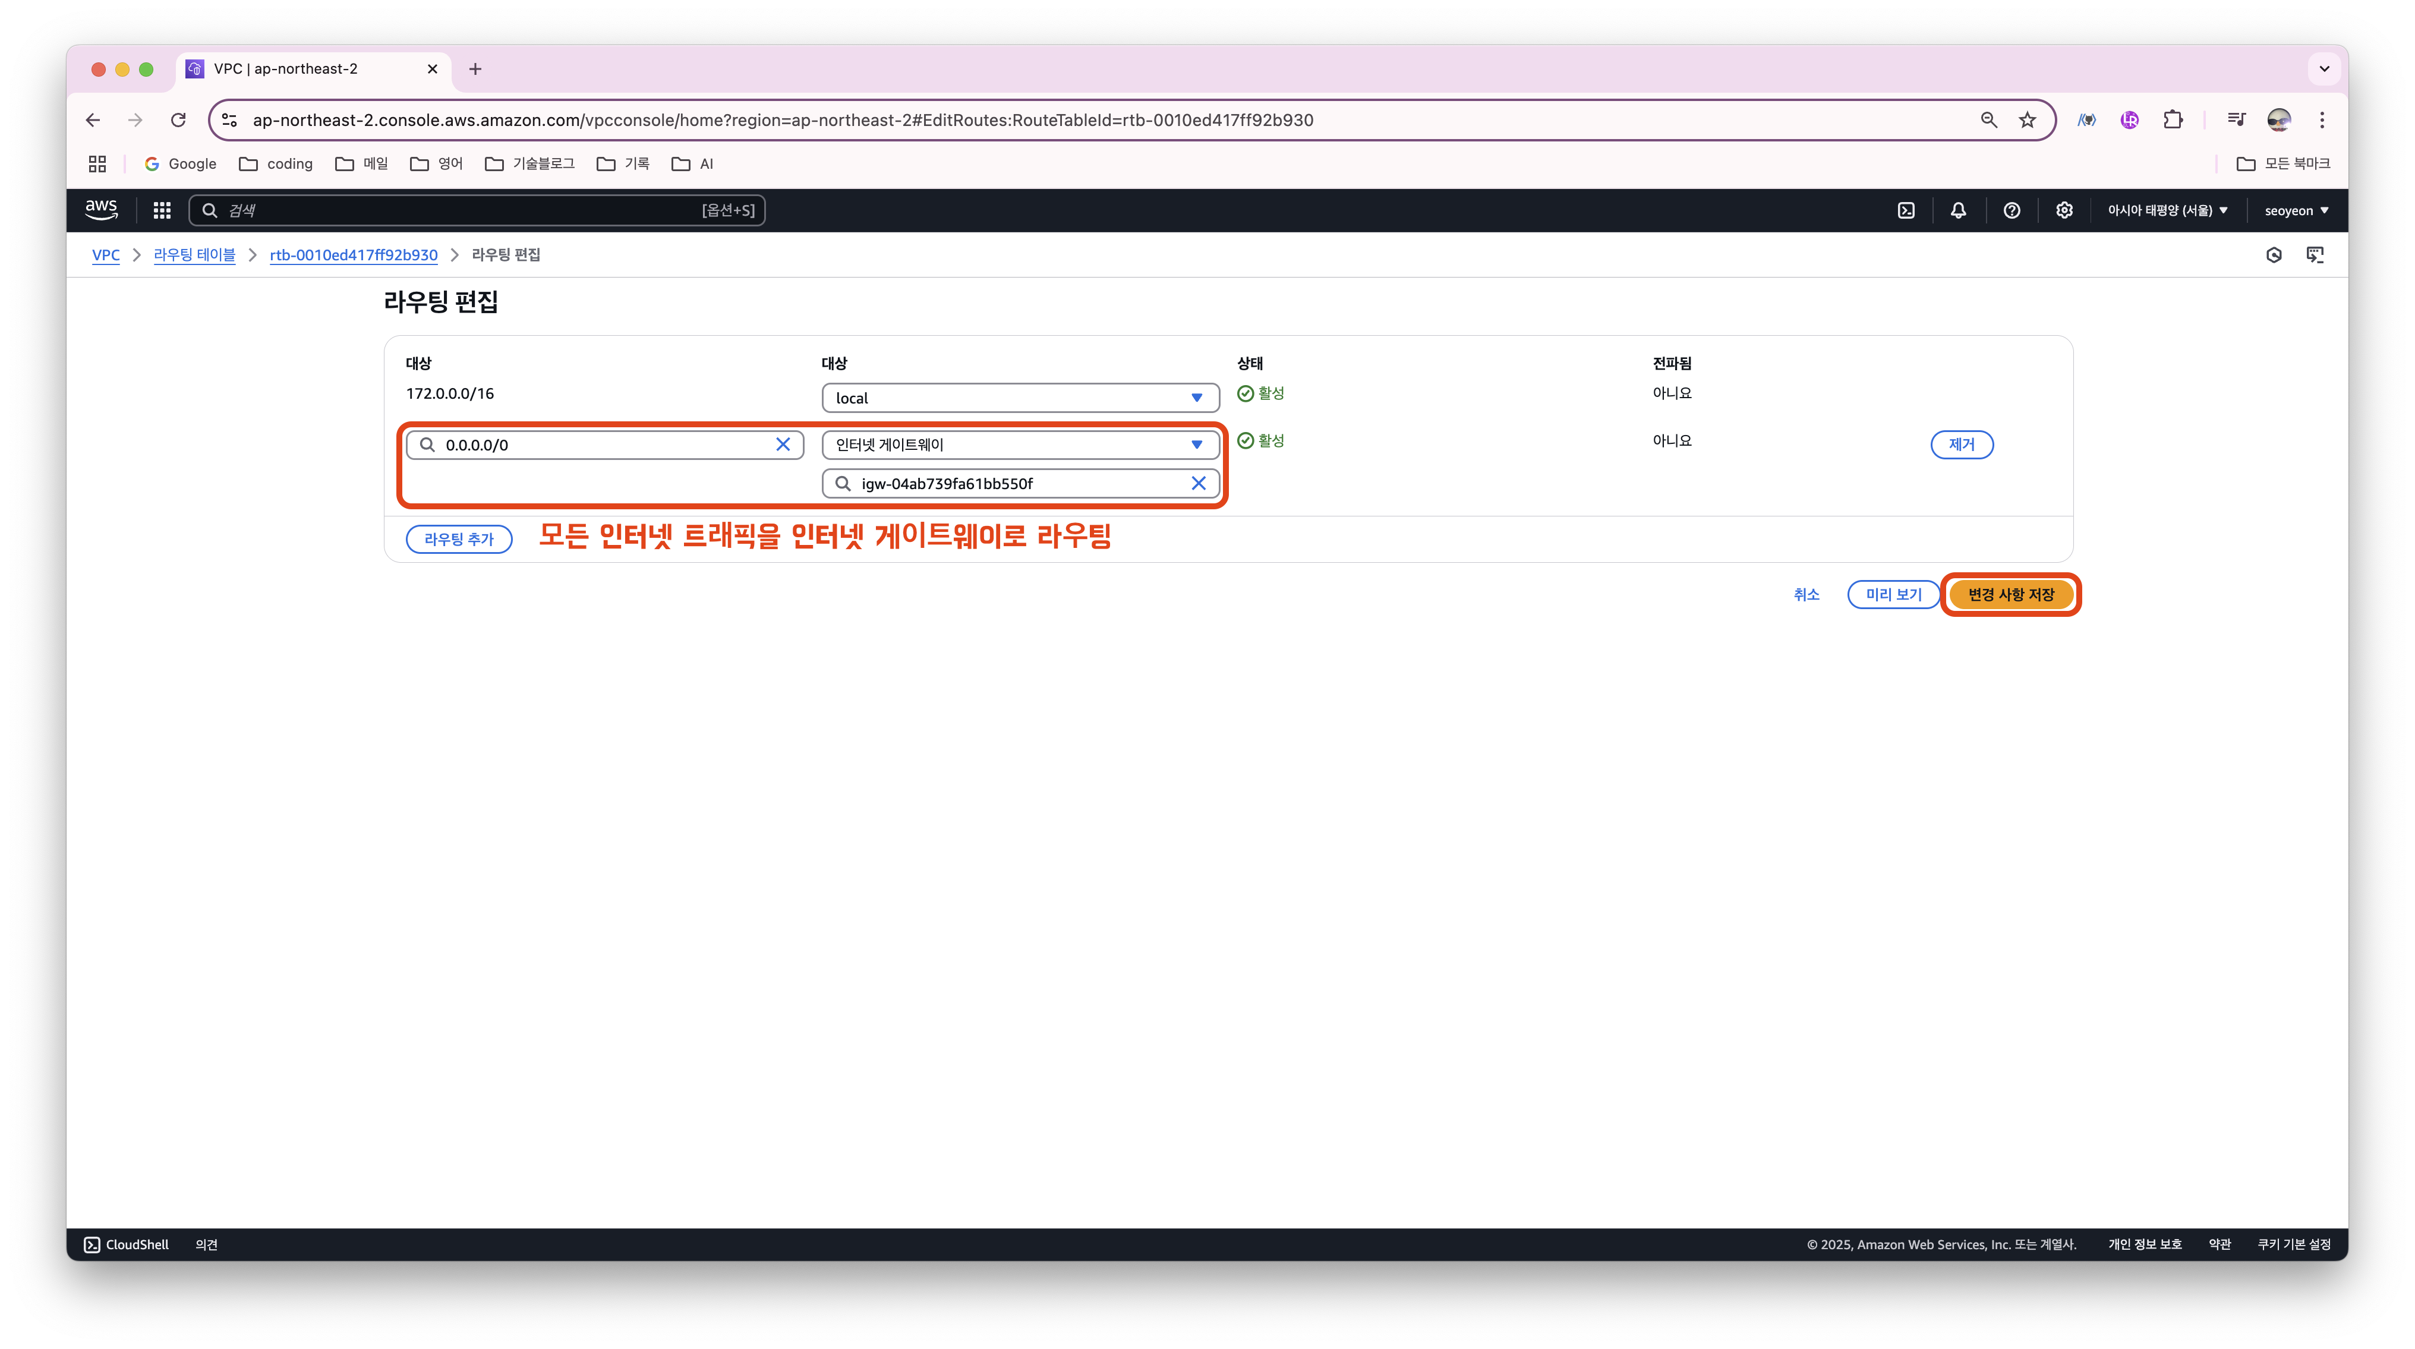This screenshot has width=2415, height=1349.
Task: Click the AWS logo home icon
Action: pyautogui.click(x=101, y=210)
